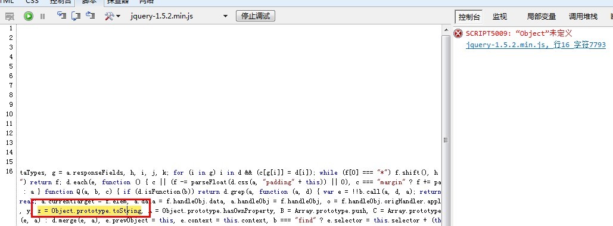Click the Step Into icon
The height and width of the screenshot is (226, 613).
coord(61,16)
